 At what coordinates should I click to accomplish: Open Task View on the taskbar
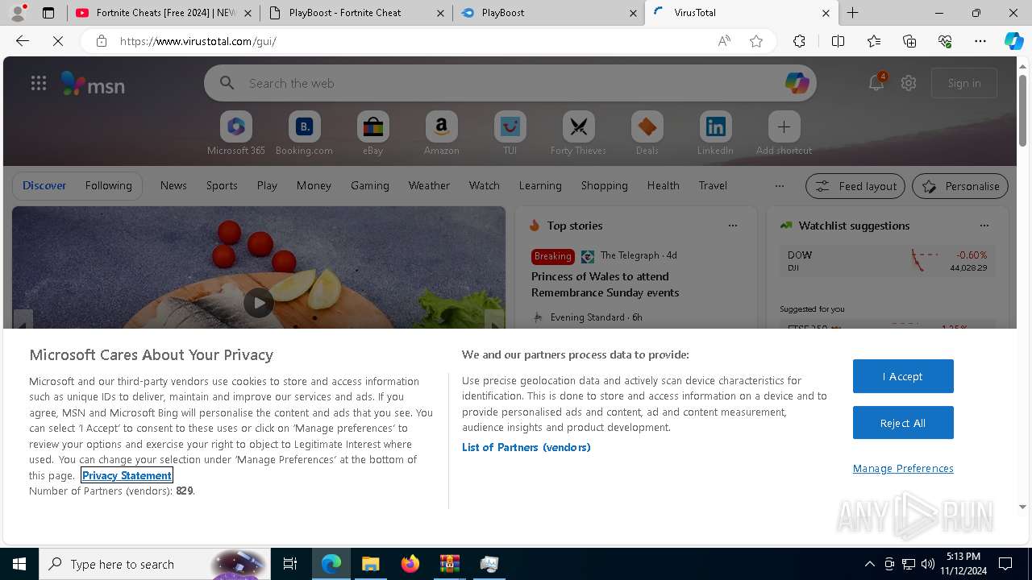[290, 564]
